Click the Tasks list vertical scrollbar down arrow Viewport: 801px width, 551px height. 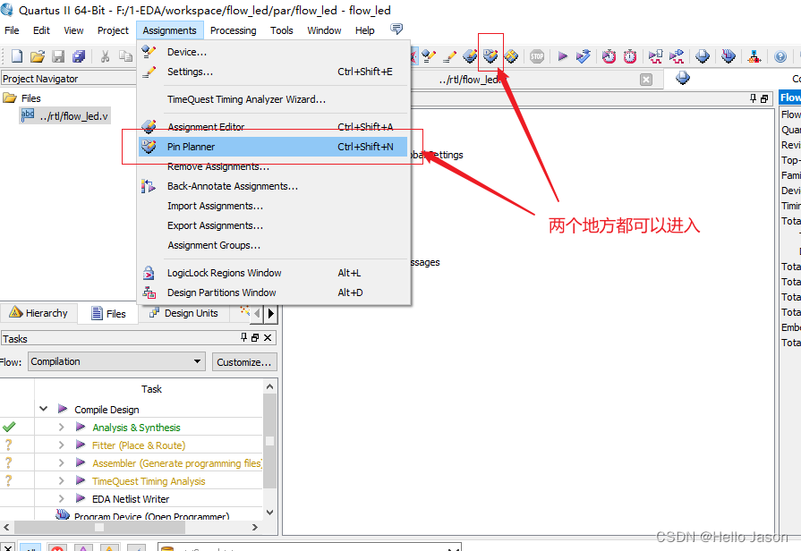(x=270, y=513)
